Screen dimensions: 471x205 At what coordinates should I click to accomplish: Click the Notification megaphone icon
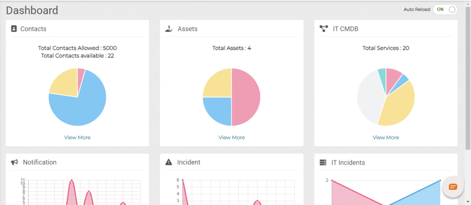coord(14,162)
